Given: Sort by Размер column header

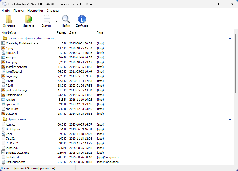Looking at the screenshot, I should click(x=57, y=32).
